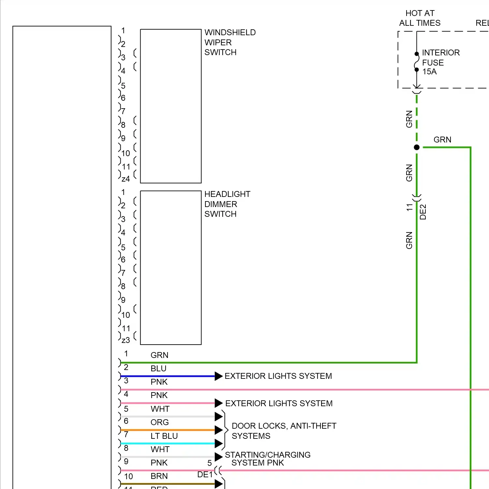Click the arrow of pin 8 WHT wire
Screen dimensions: 489x489
(x=219, y=457)
